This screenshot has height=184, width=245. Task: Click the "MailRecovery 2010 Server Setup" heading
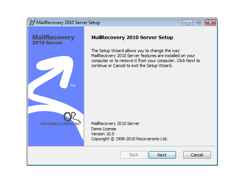(132, 38)
